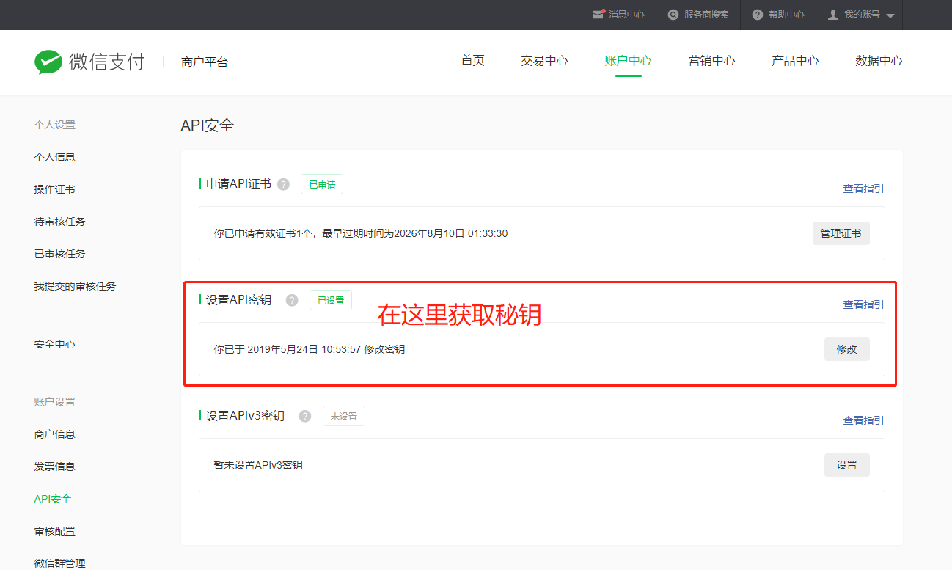
Task: Click the 个人设置 section label
Action: coord(54,125)
